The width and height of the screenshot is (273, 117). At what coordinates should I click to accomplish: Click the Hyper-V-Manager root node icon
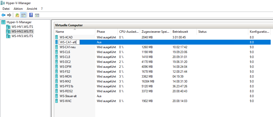[x=3, y=22]
